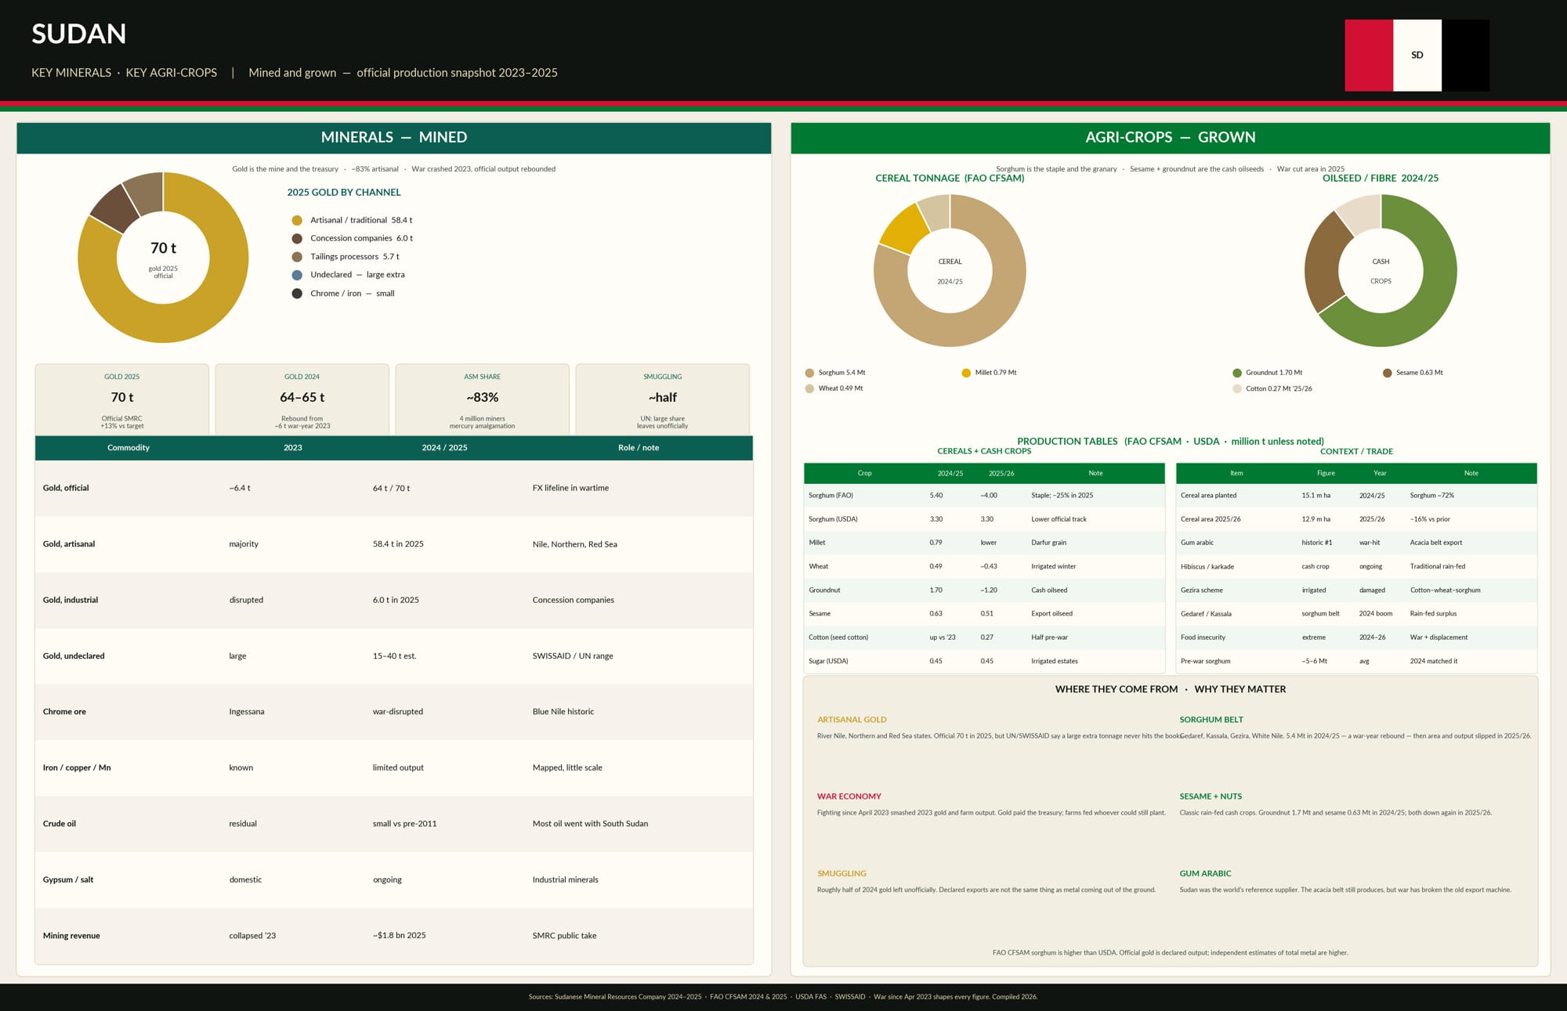Select the 'Gezira scheme' context row
The image size is (1567, 1011).
[1356, 590]
